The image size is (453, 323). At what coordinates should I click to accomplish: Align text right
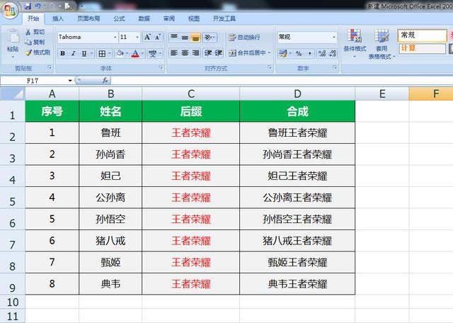195,53
